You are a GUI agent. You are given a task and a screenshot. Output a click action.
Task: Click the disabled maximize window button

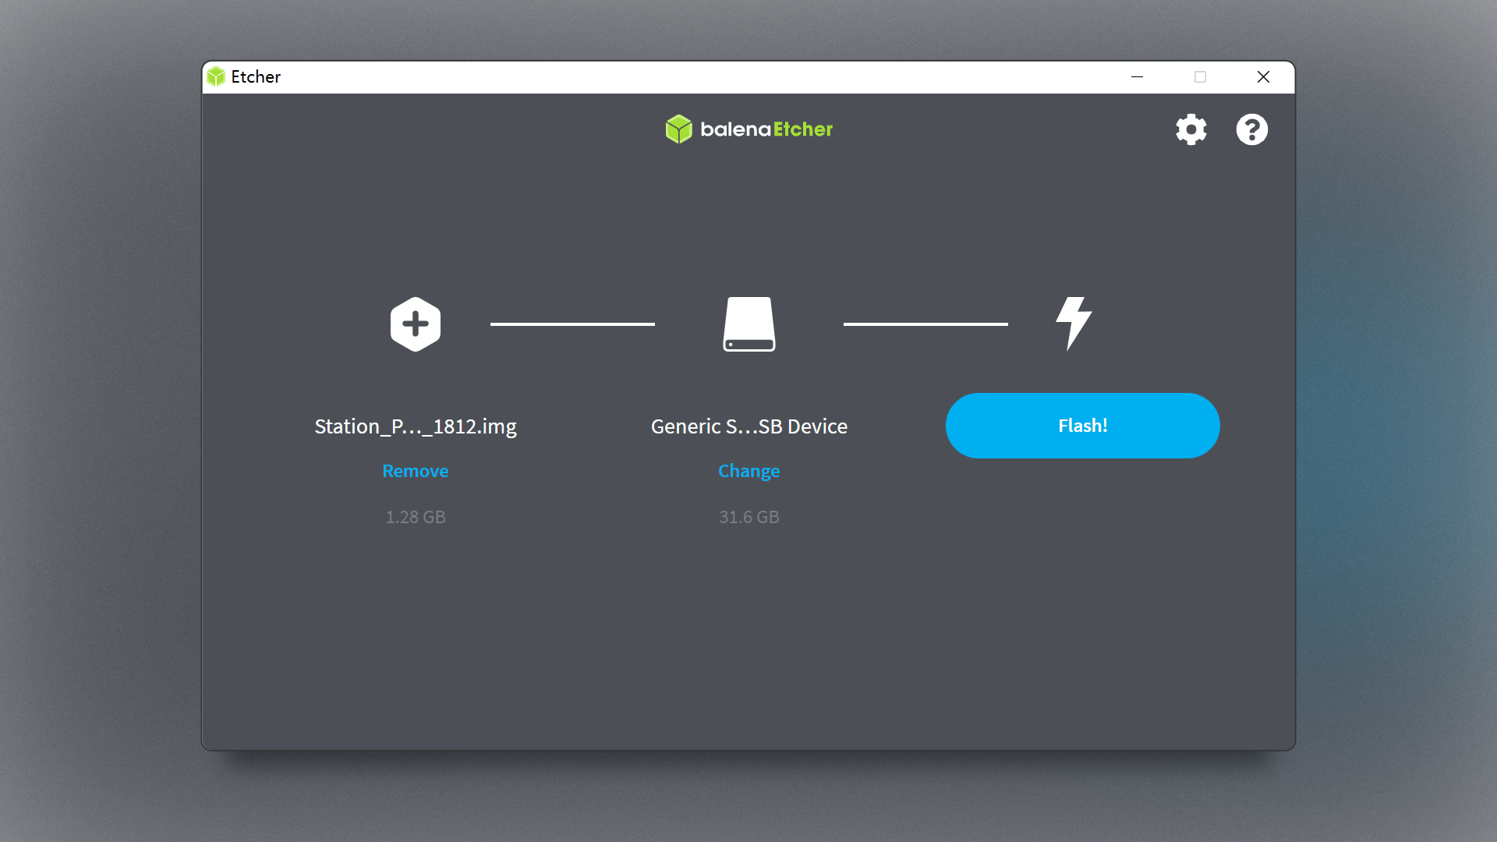tap(1200, 76)
